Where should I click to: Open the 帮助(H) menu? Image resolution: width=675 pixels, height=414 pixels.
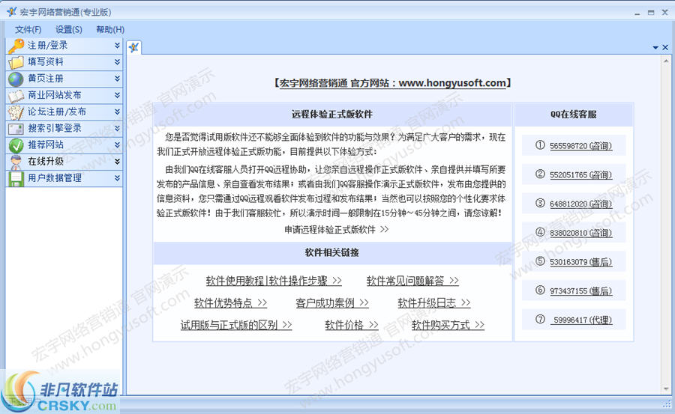click(110, 29)
